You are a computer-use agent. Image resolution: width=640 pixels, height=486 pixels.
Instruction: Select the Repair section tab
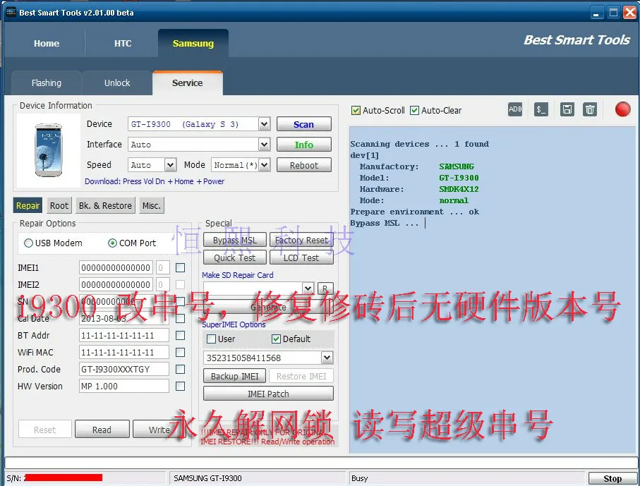[28, 206]
